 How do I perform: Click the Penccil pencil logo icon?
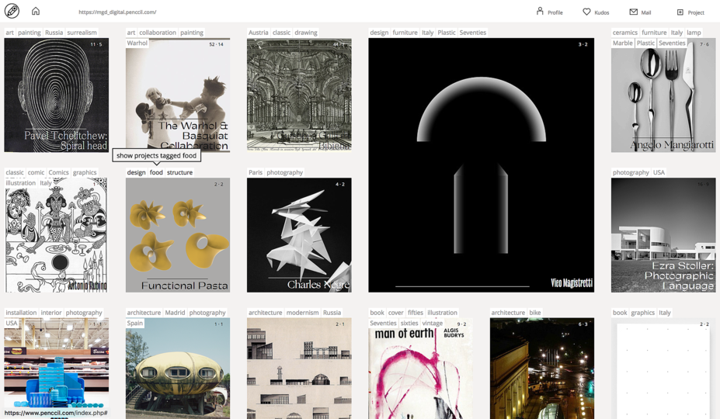point(12,11)
